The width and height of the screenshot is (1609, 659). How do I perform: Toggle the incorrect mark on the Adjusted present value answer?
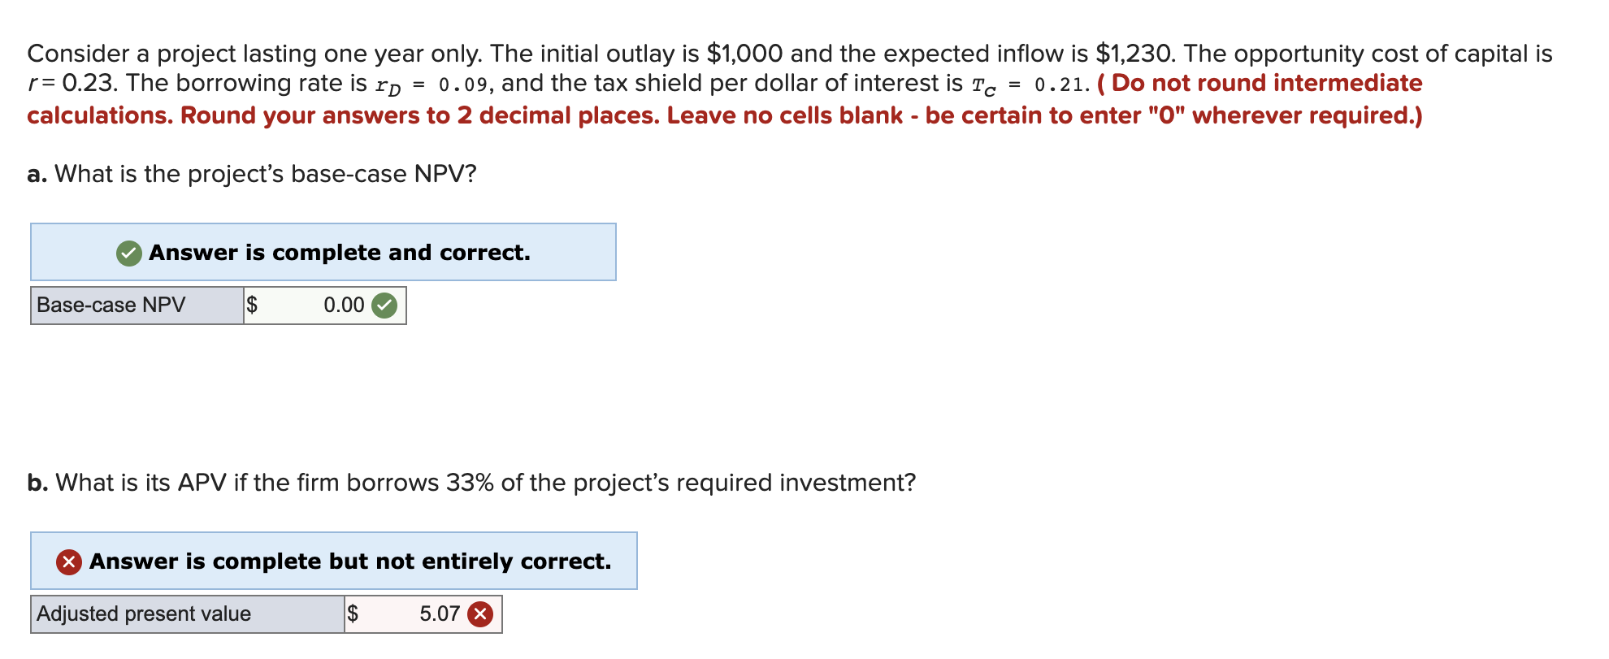(479, 615)
